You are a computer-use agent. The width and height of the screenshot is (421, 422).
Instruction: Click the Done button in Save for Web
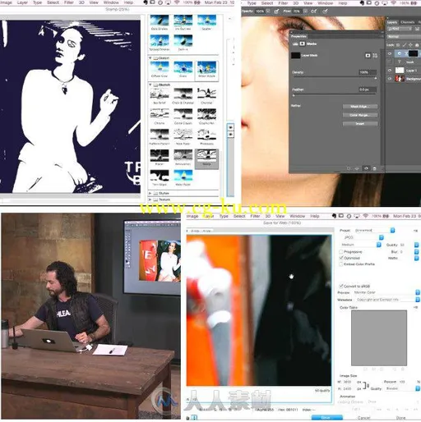pyautogui.click(x=400, y=418)
